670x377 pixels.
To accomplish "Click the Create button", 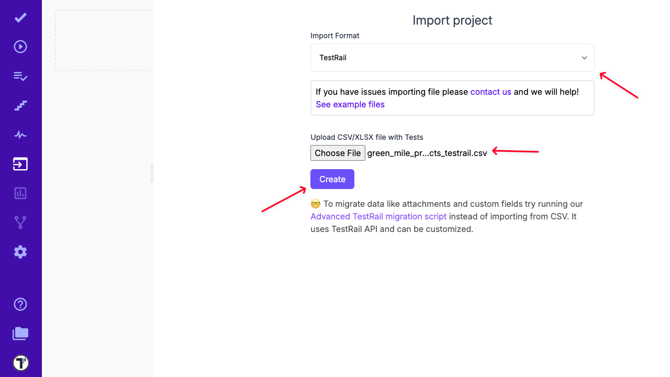I will (332, 179).
